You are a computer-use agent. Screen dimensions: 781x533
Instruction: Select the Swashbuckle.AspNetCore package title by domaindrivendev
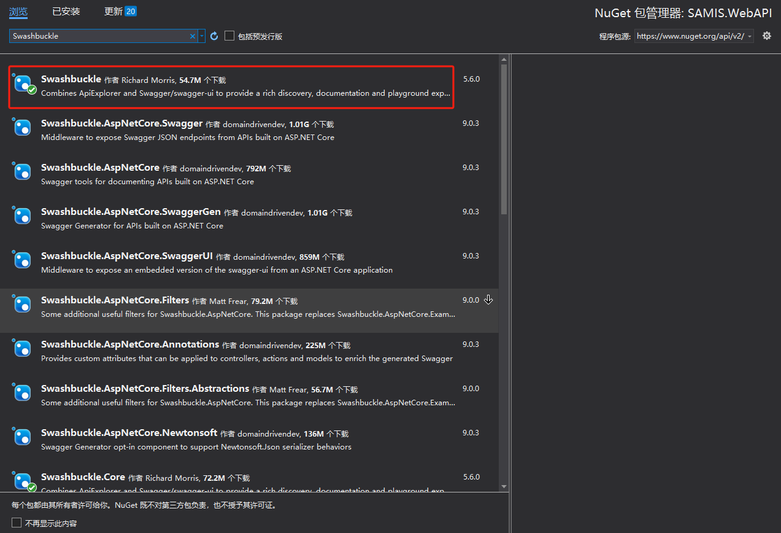[x=100, y=168]
